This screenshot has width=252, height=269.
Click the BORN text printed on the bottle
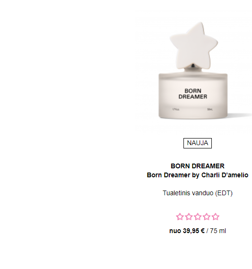[x=193, y=91]
